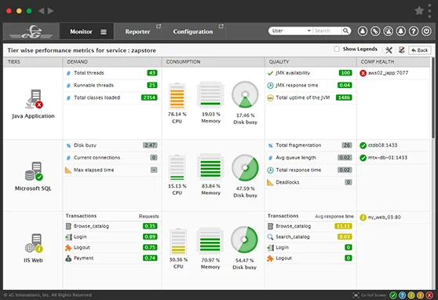The height and width of the screenshot is (300, 438).
Task: Filter by green normal status icon
Action: [393, 295]
